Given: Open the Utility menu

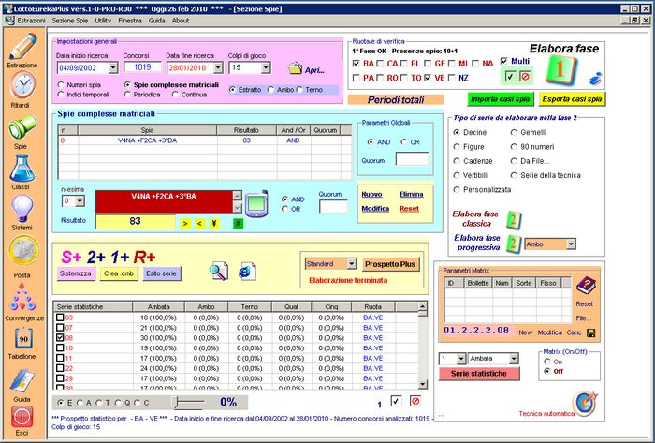Looking at the screenshot, I should 103,21.
